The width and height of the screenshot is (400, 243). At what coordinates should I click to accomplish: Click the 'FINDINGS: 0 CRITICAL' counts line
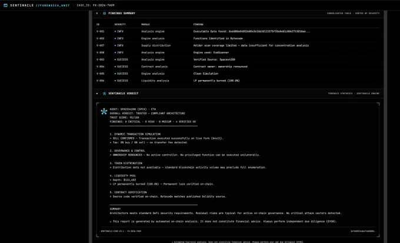[x=152, y=122]
